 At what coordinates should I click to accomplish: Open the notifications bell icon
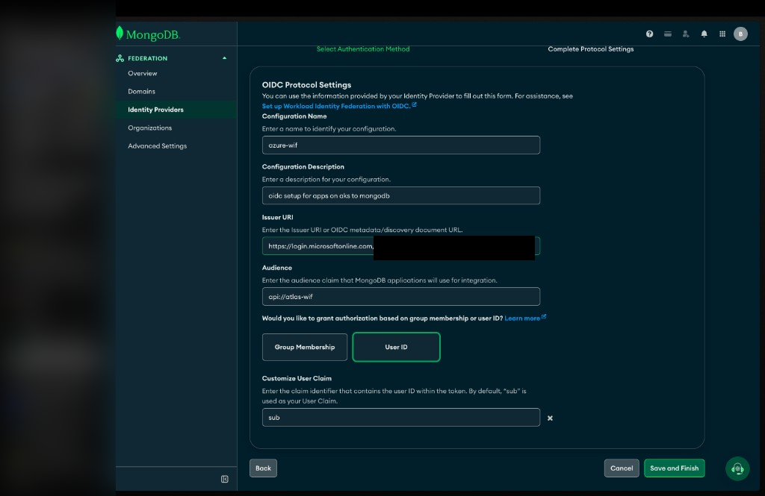pos(704,34)
